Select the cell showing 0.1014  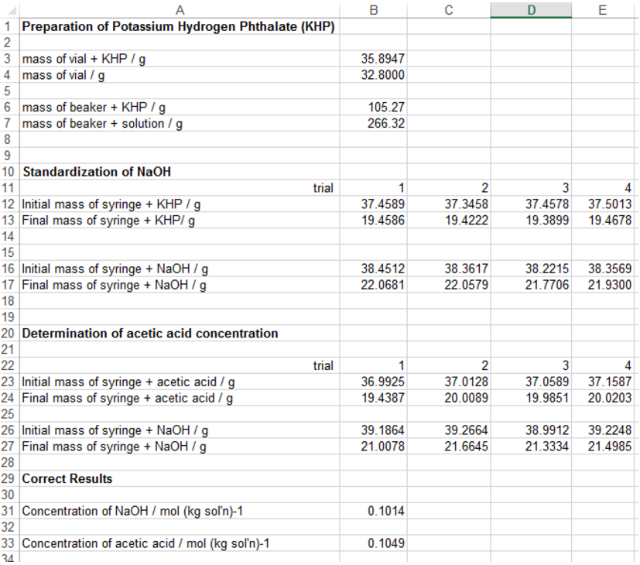[375, 511]
